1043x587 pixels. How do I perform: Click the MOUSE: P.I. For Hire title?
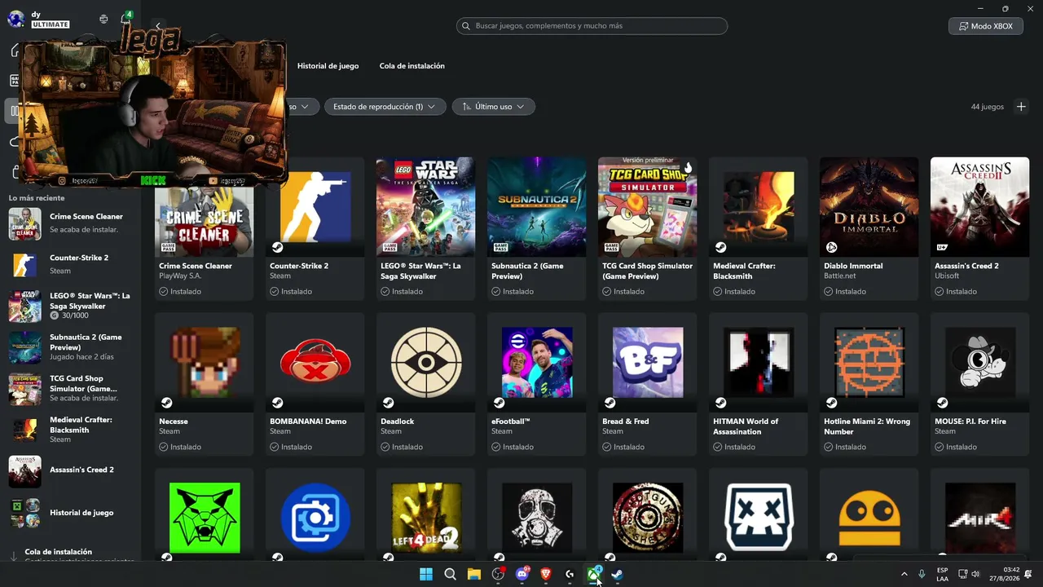970,421
